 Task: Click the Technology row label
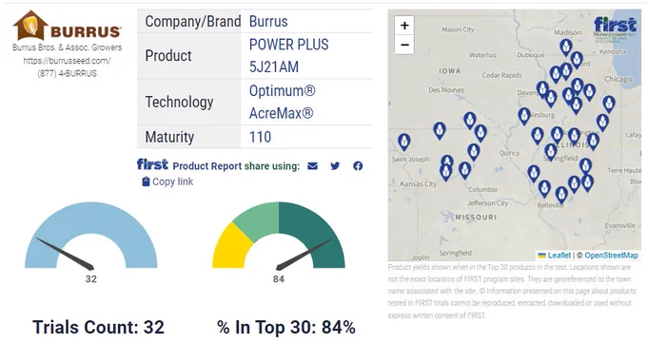[x=179, y=102]
